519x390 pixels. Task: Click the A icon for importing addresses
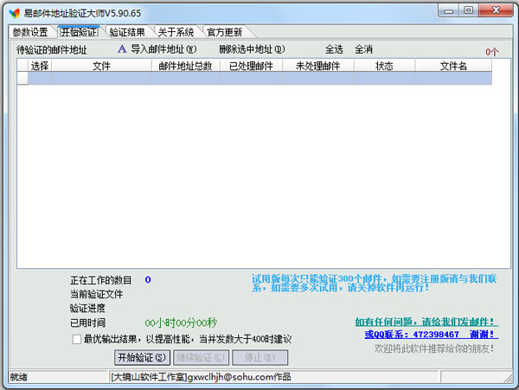[x=122, y=49]
